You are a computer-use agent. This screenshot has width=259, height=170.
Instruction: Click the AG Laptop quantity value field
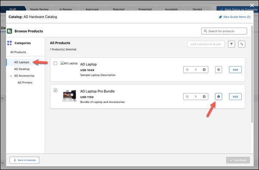pyautogui.click(x=196, y=70)
